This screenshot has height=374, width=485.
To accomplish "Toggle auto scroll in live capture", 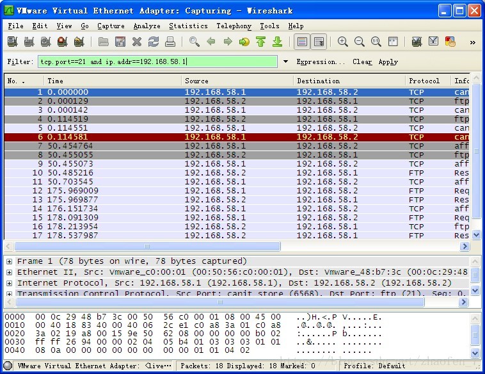I will pyautogui.click(x=319, y=42).
